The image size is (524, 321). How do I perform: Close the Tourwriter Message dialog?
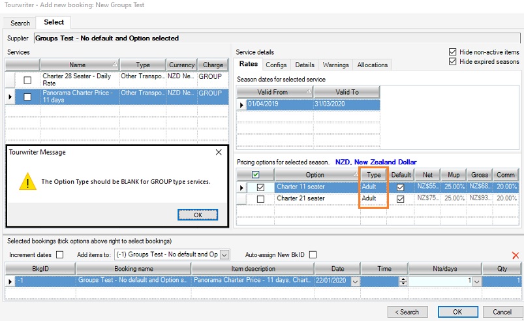tap(219, 152)
